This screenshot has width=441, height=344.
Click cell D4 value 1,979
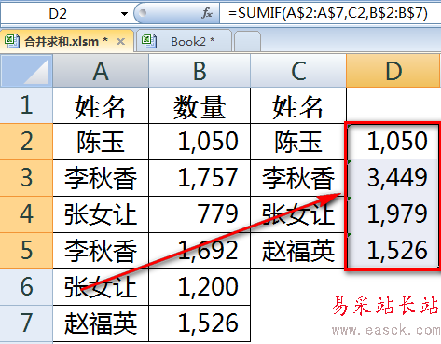(393, 214)
